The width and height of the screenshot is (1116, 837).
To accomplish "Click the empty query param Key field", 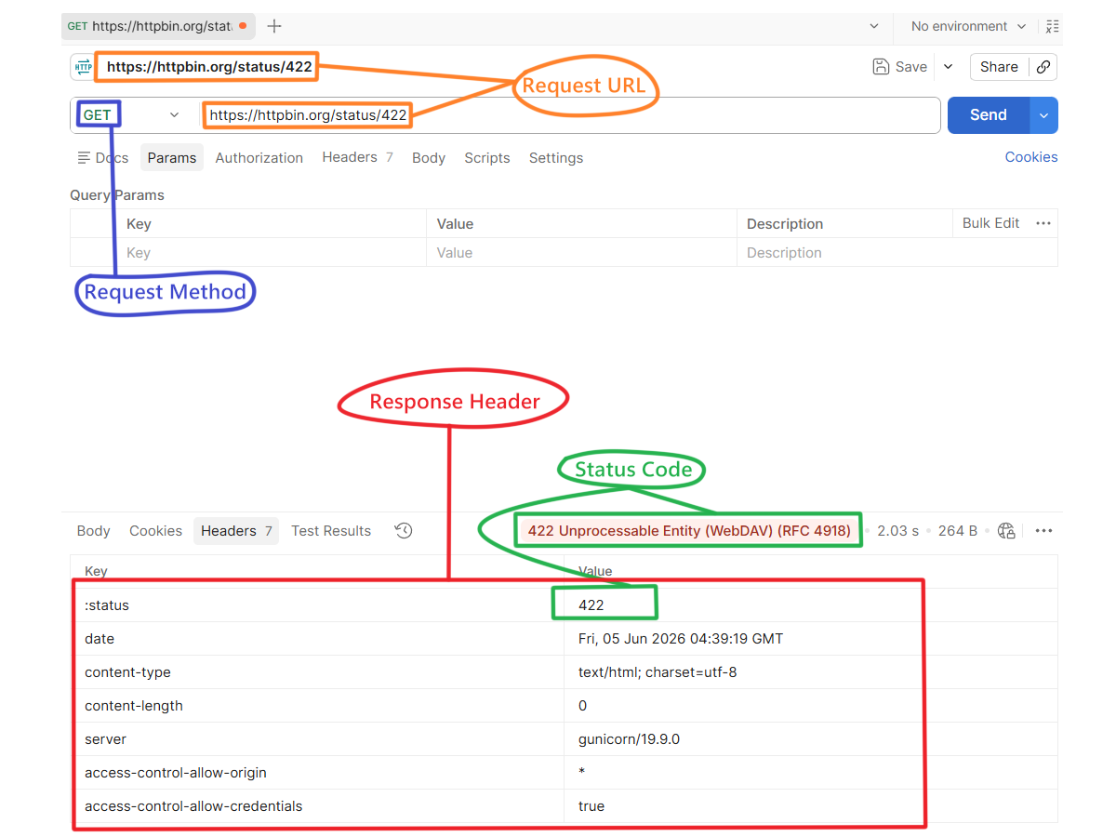I will click(272, 253).
